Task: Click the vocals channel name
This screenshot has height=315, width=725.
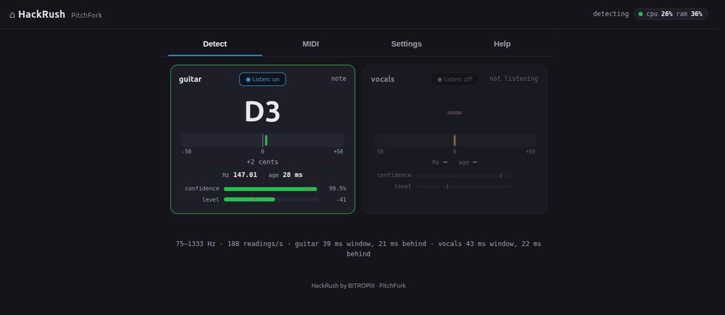Action: click(382, 79)
